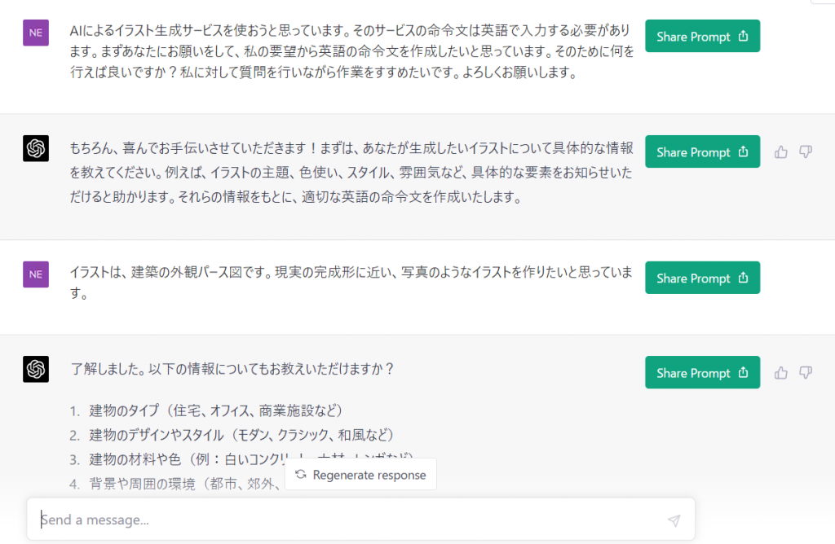
Task: Thumbs down the もちろん assistant reply
Action: click(x=805, y=152)
